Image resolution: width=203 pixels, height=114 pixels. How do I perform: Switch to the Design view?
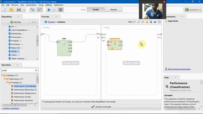(x=96, y=9)
